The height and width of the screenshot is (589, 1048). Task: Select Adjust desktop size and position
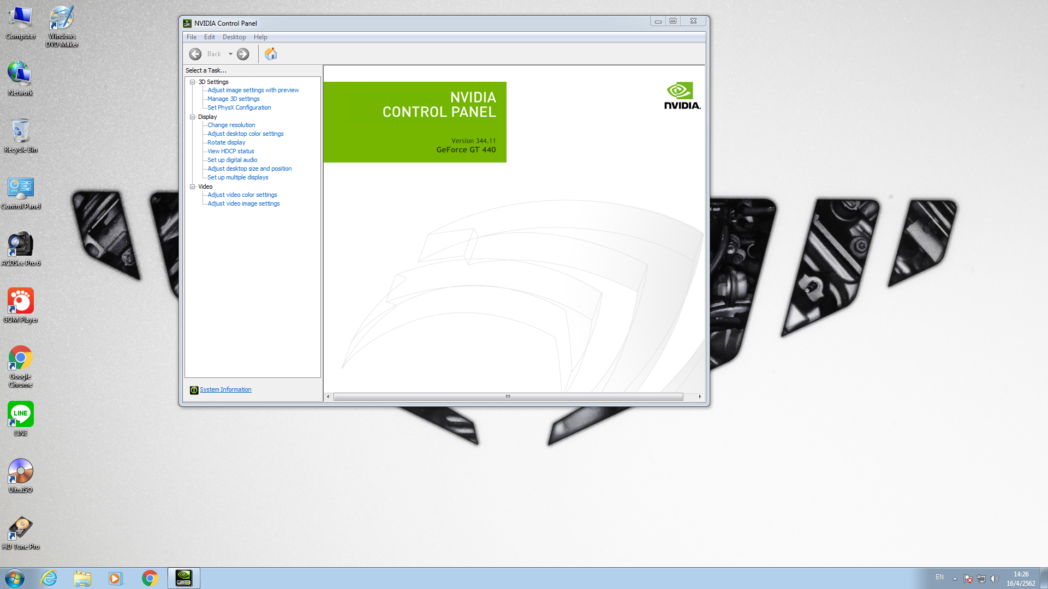pyautogui.click(x=250, y=169)
